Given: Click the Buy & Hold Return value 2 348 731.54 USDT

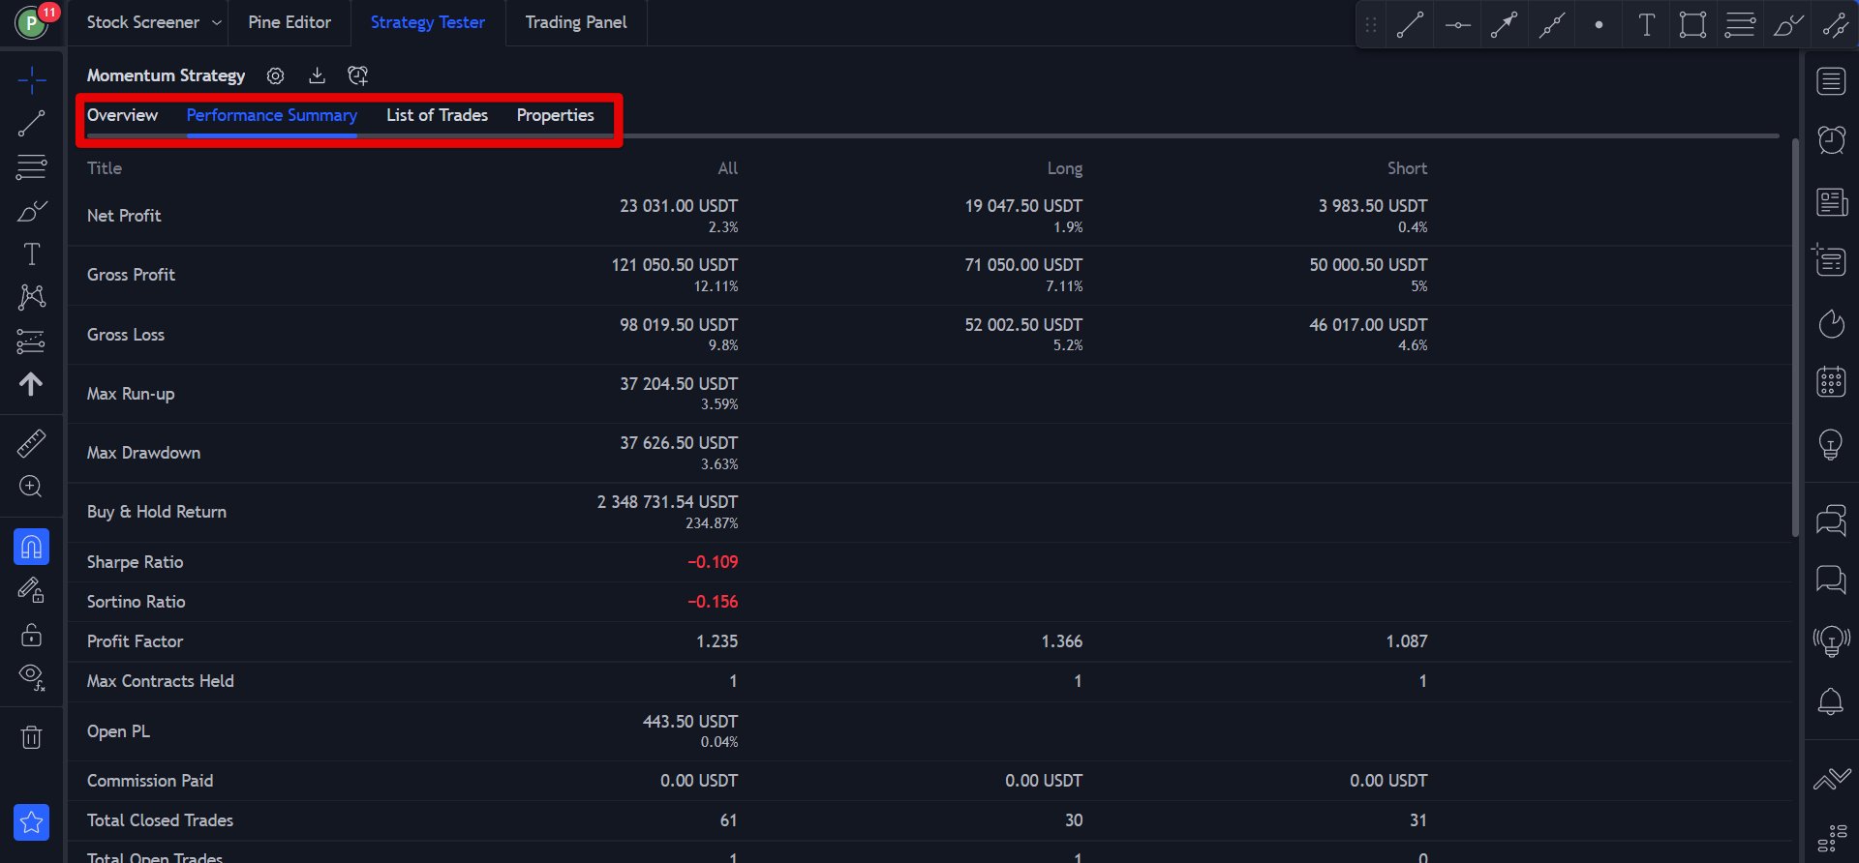Looking at the screenshot, I should 667,502.
